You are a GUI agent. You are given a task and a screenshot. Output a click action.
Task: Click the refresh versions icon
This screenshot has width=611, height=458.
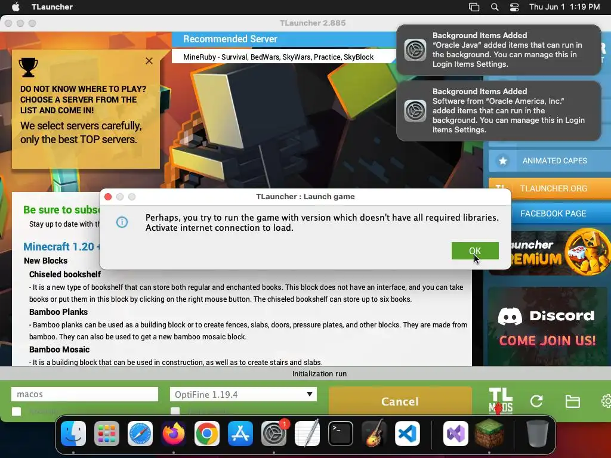[536, 401]
